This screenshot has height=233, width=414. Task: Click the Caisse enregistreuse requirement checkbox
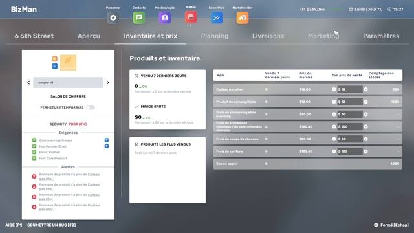tap(34, 140)
